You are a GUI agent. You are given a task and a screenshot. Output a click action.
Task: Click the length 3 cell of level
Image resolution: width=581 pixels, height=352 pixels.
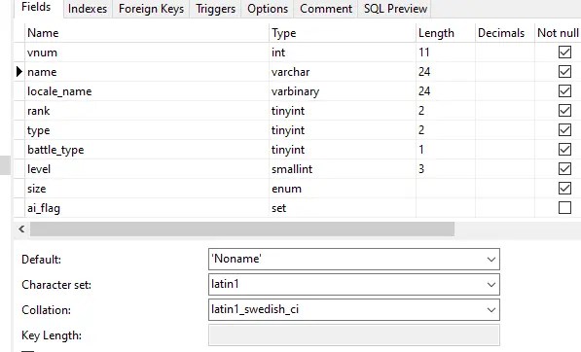446,169
